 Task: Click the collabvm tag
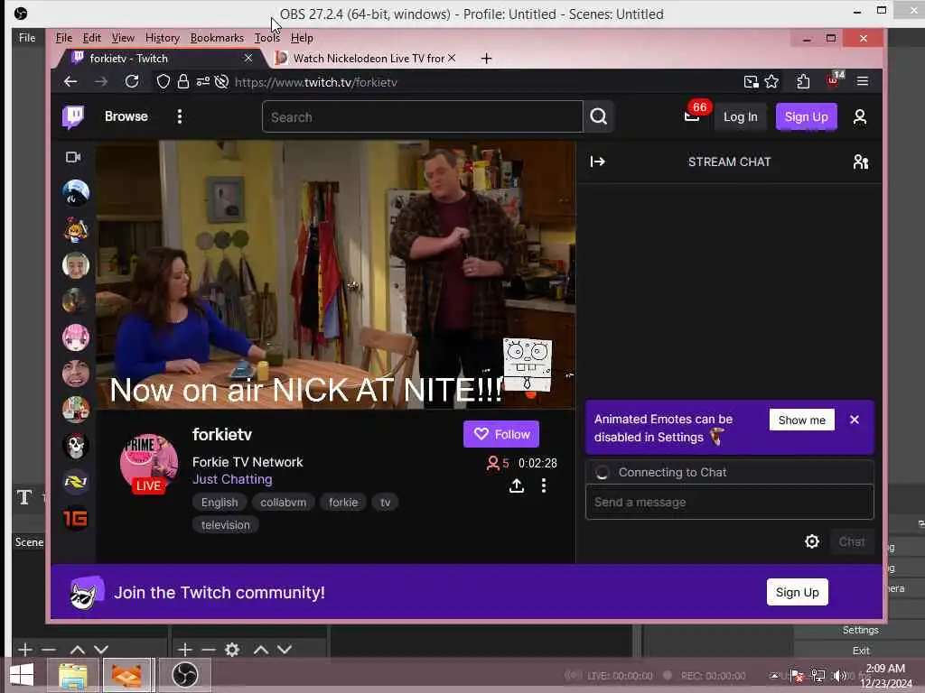[283, 502]
